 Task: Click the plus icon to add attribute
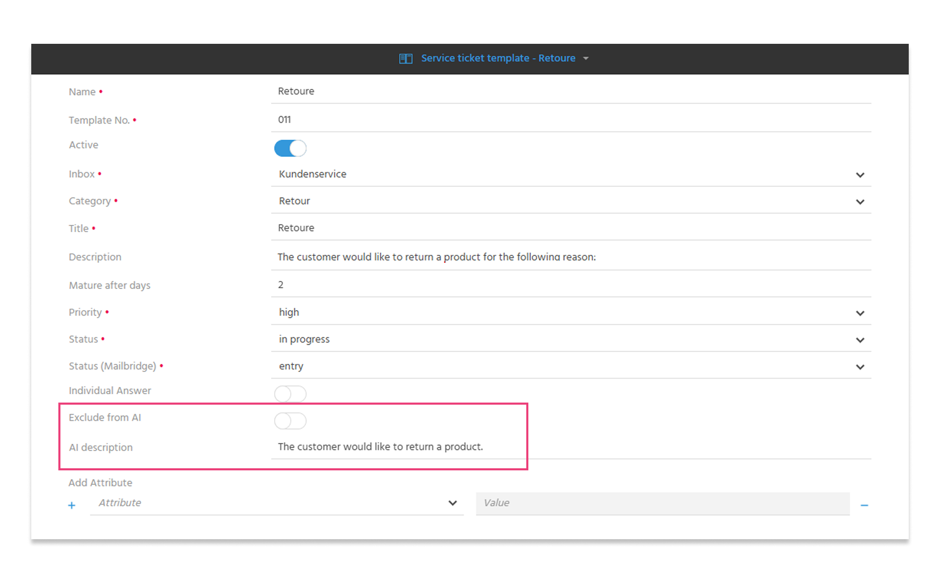72,505
